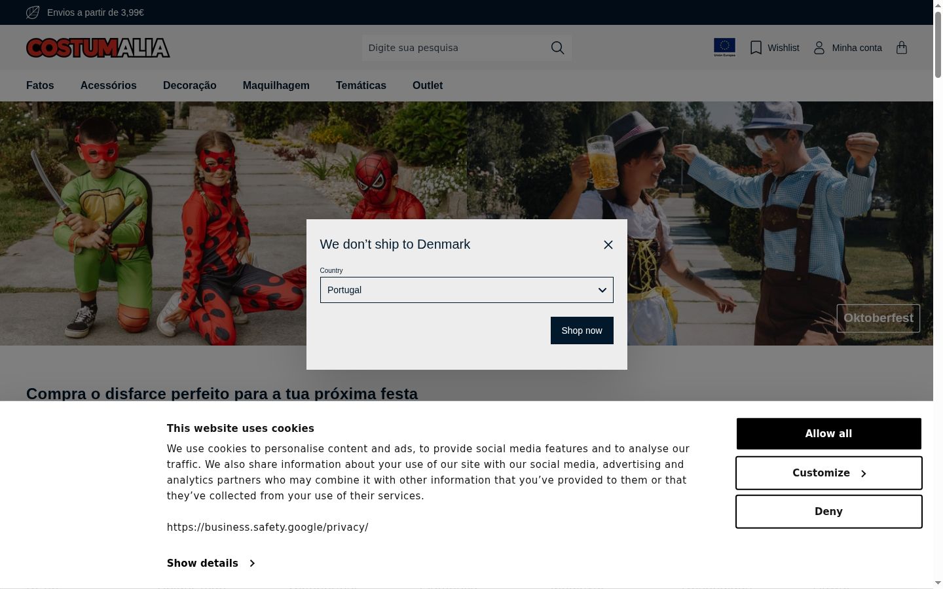The width and height of the screenshot is (943, 589).
Task: Click the Wishlist text link
Action: pyautogui.click(x=783, y=48)
